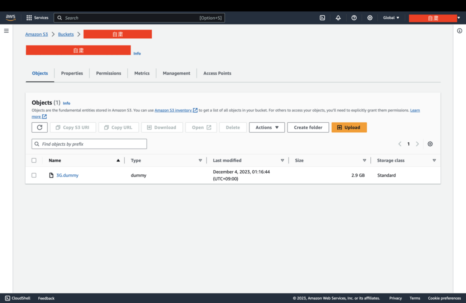Click the Open button in the objects toolbar
Screen dimensions: 466x303
coord(201,127)
